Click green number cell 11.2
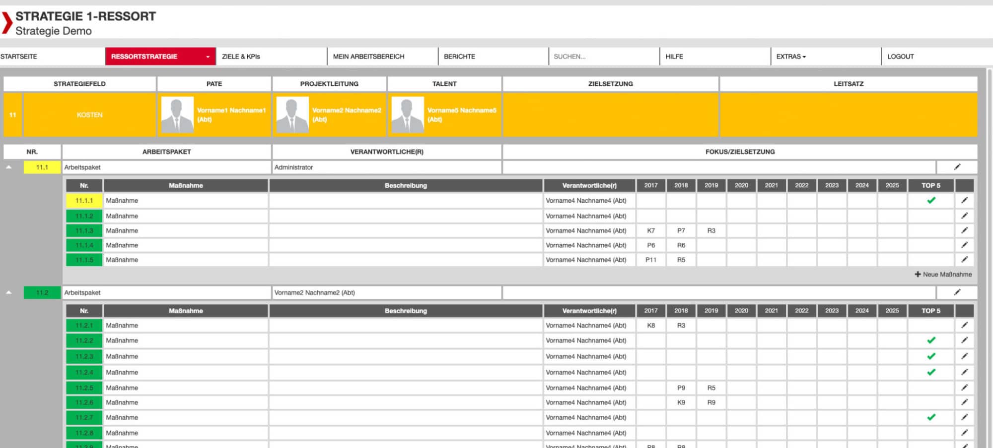The height and width of the screenshot is (448, 993). [x=42, y=292]
